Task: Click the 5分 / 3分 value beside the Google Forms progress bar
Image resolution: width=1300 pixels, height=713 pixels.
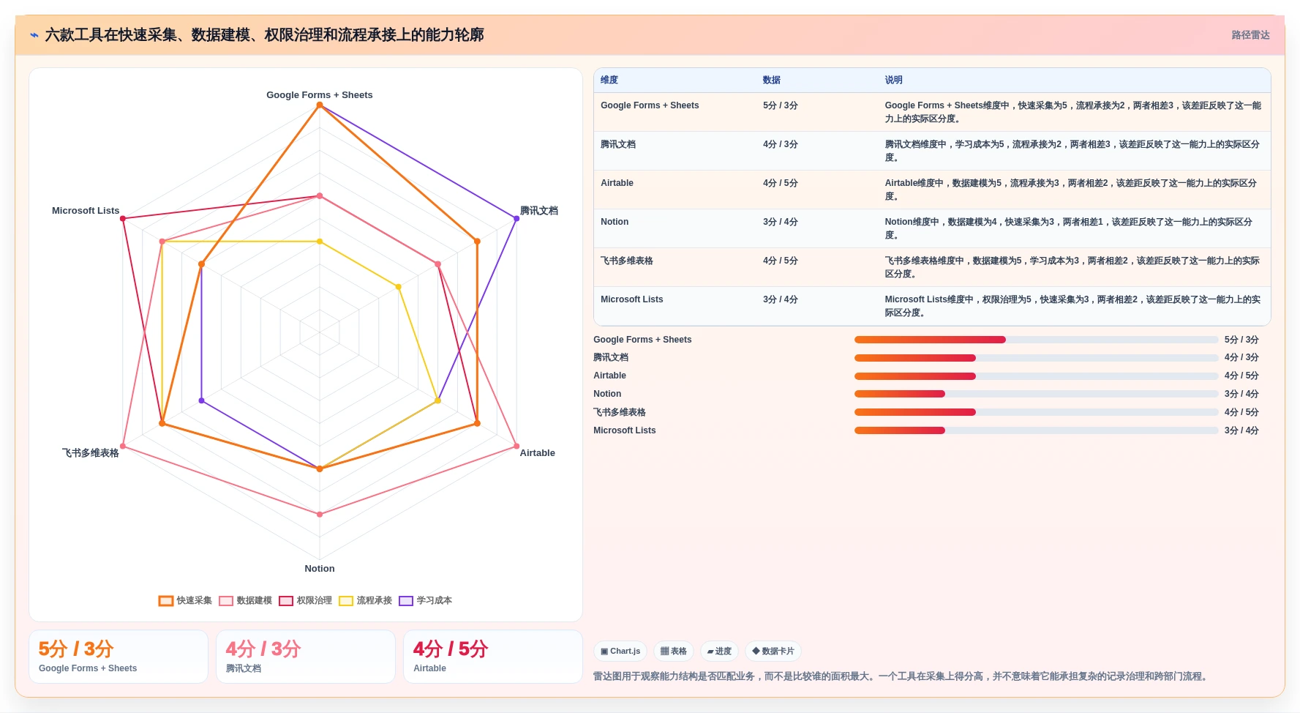Action: pyautogui.click(x=1241, y=340)
